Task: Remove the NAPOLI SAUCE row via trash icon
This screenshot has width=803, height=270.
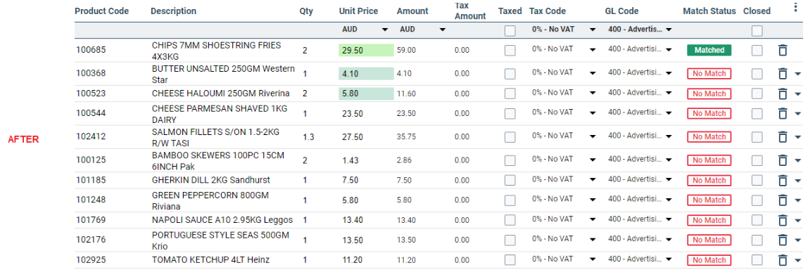Action: (782, 220)
